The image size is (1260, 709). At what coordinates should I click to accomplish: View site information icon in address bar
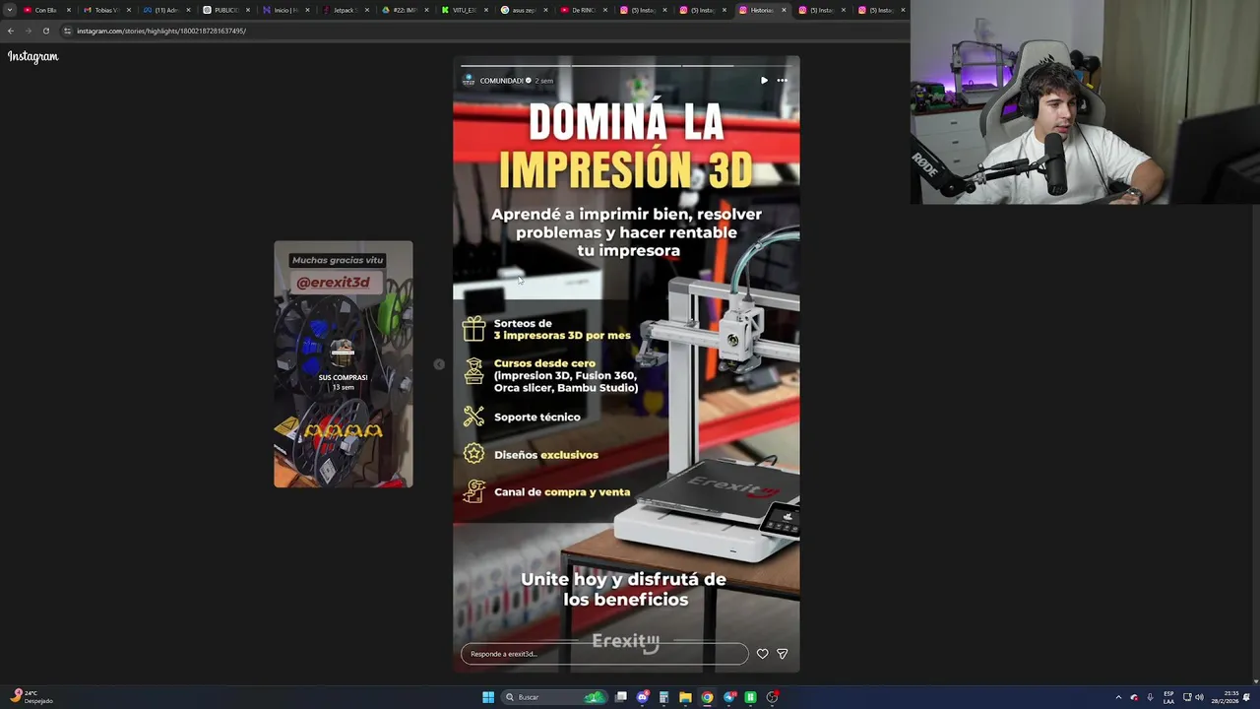[67, 31]
